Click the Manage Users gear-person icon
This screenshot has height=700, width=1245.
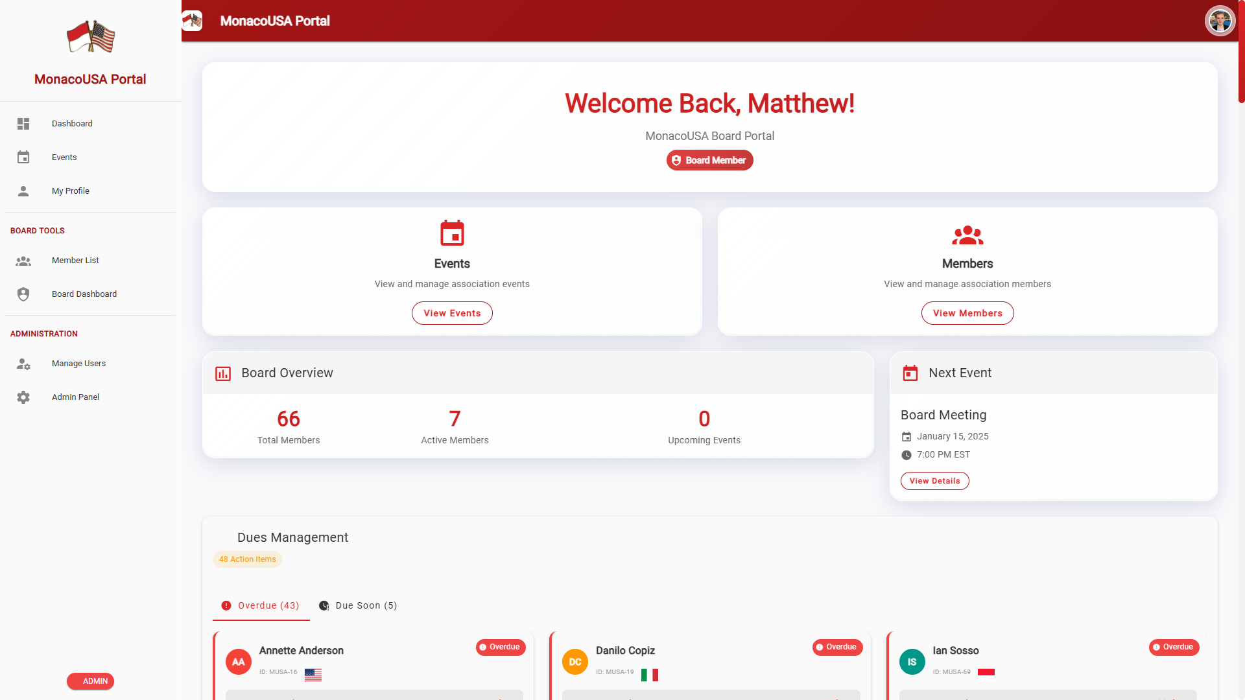coord(23,364)
